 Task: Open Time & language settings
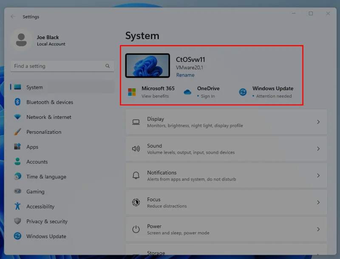pos(44,177)
